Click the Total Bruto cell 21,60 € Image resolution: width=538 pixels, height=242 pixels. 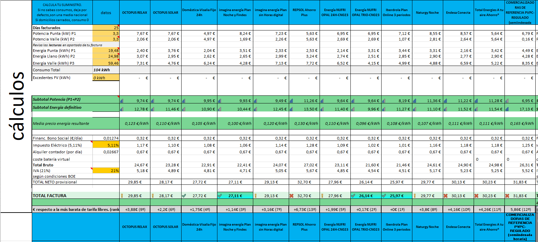pyautogui.click(x=366, y=165)
